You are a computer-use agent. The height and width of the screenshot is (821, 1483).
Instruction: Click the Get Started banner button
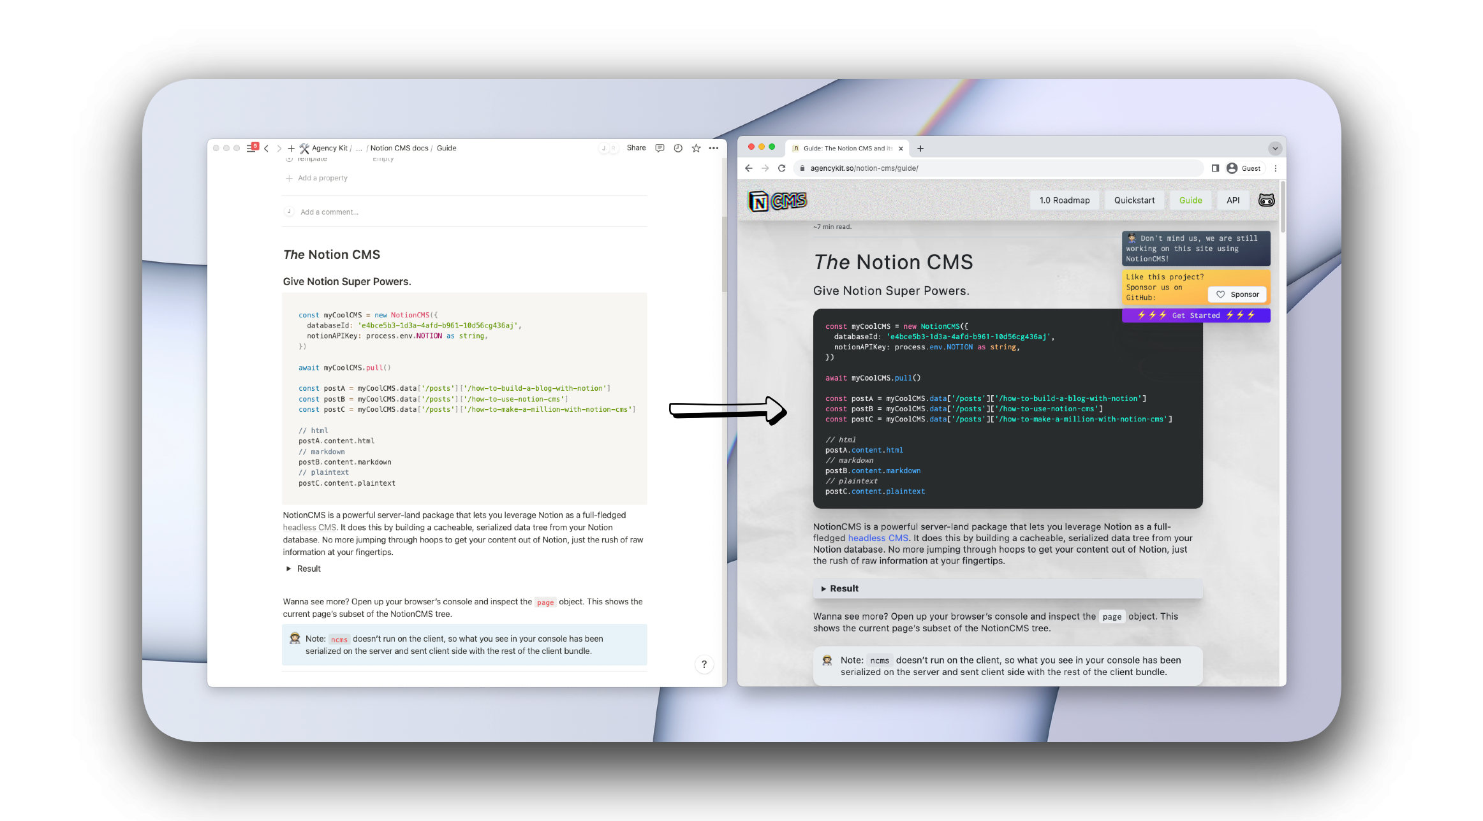point(1195,316)
